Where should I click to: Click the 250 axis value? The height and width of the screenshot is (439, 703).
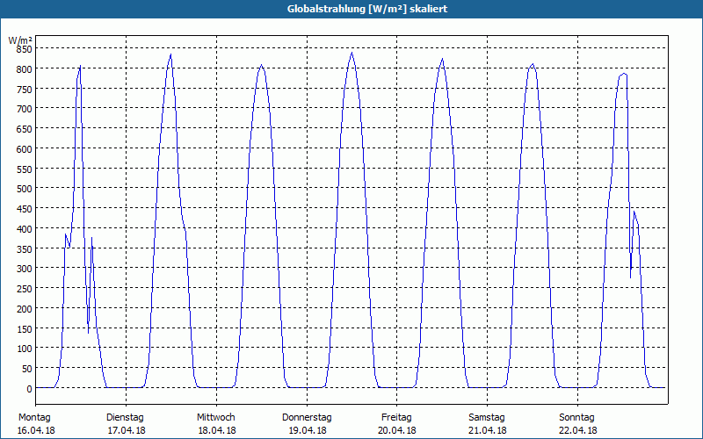pos(24,289)
